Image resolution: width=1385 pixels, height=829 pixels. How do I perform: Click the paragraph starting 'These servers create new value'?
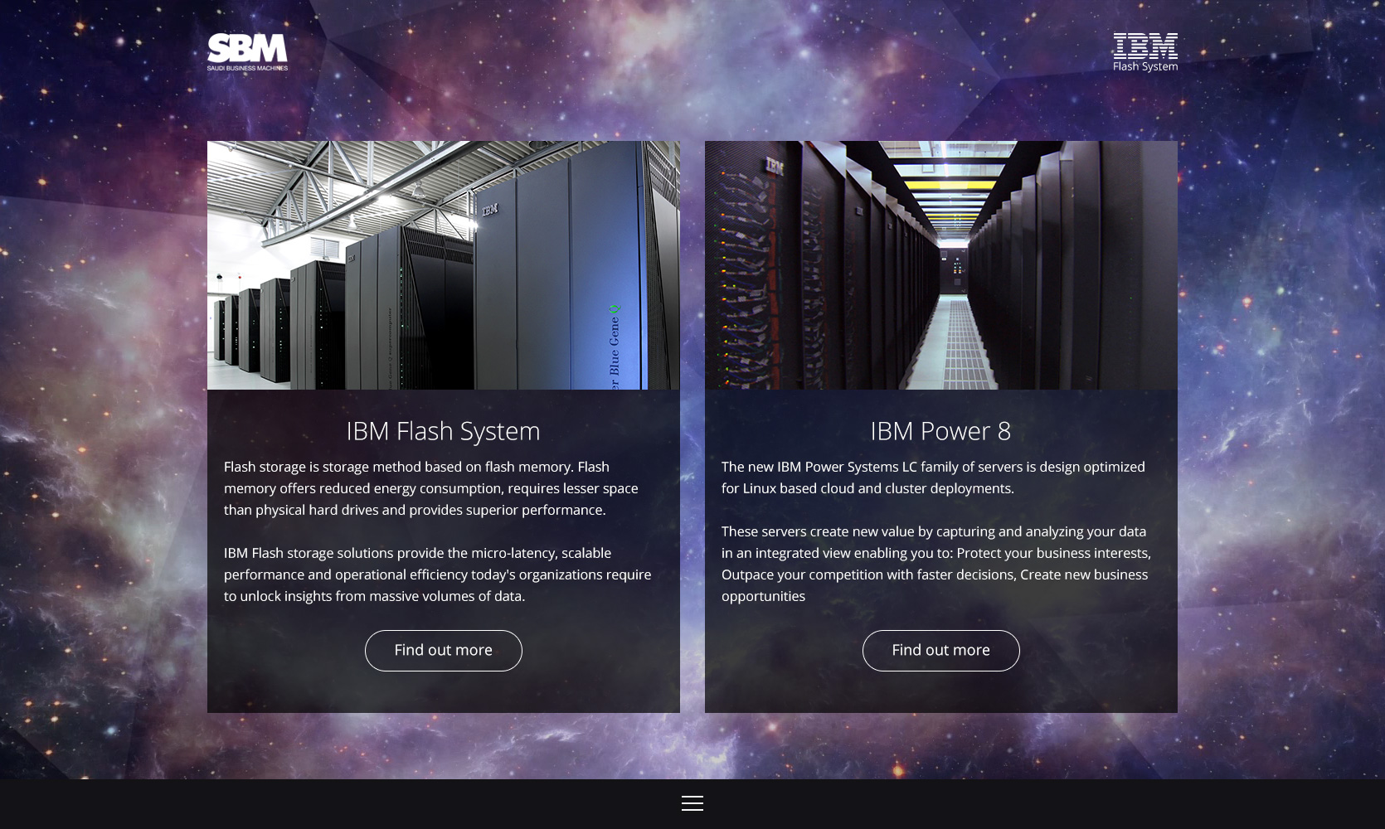coord(936,564)
